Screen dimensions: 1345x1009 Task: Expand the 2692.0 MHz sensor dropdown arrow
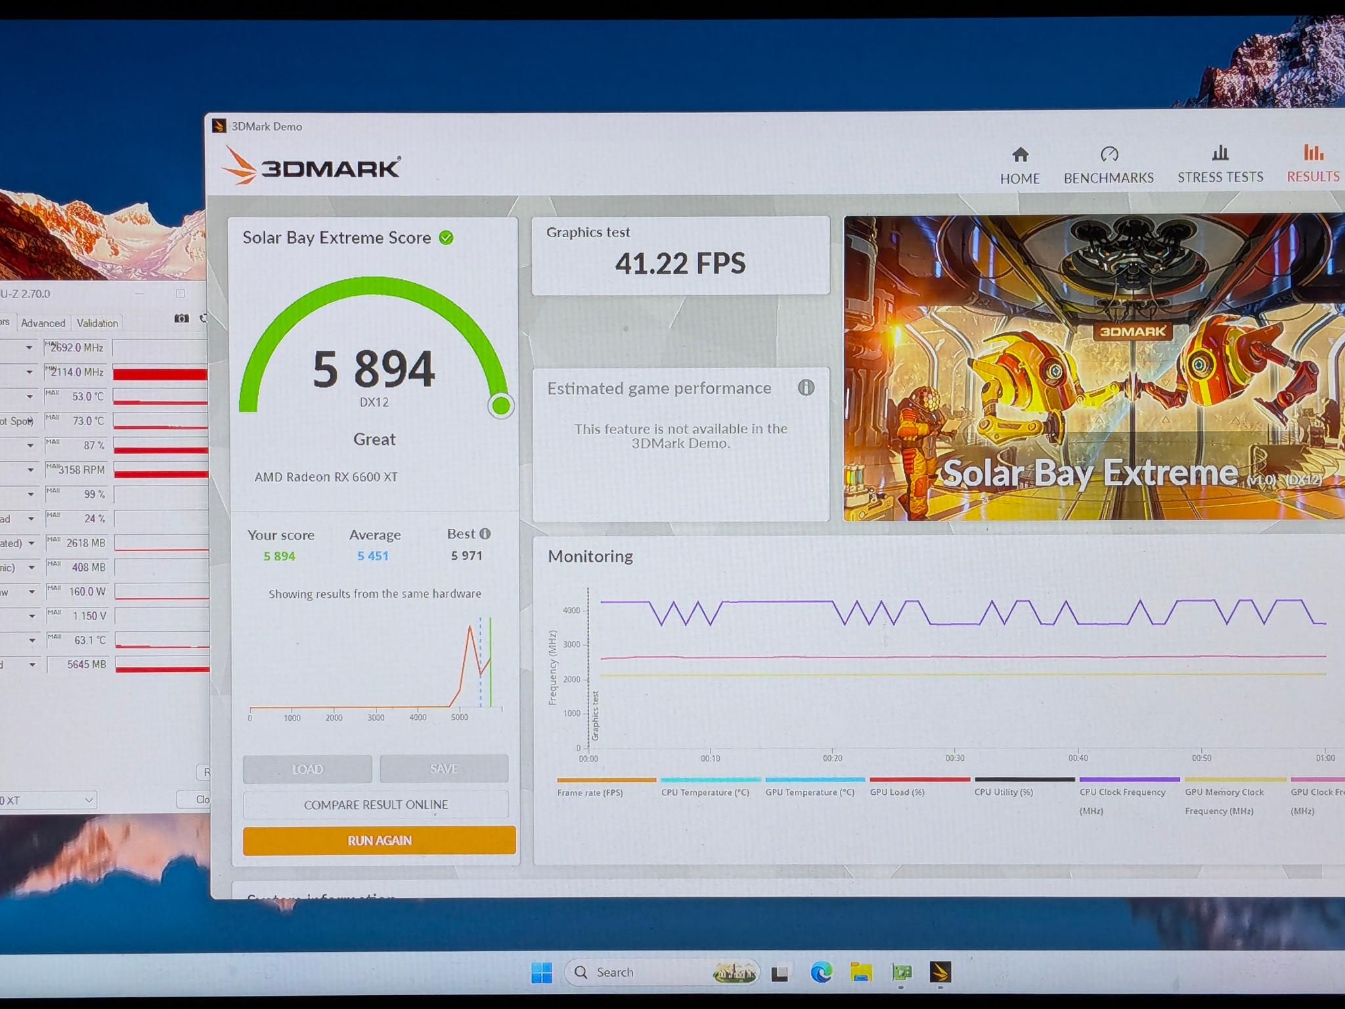(x=30, y=348)
